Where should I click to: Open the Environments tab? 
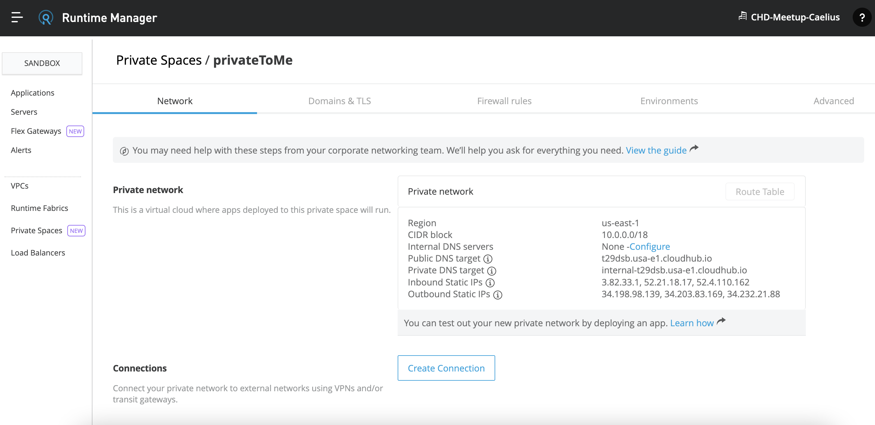669,101
